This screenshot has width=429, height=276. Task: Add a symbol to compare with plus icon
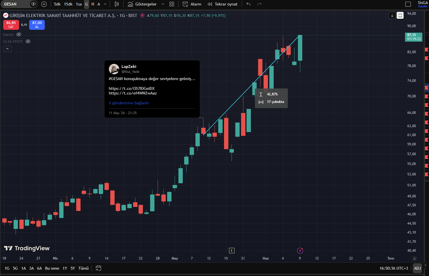(x=44, y=4)
